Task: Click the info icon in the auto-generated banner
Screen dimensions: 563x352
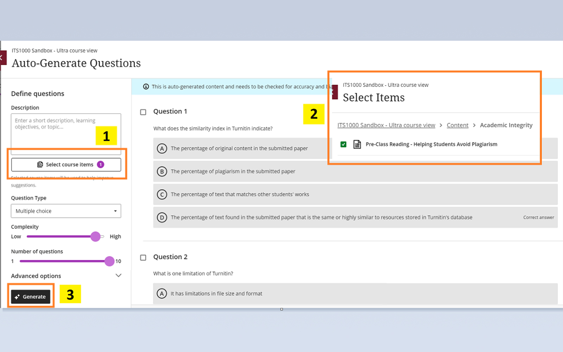Action: [x=146, y=87]
